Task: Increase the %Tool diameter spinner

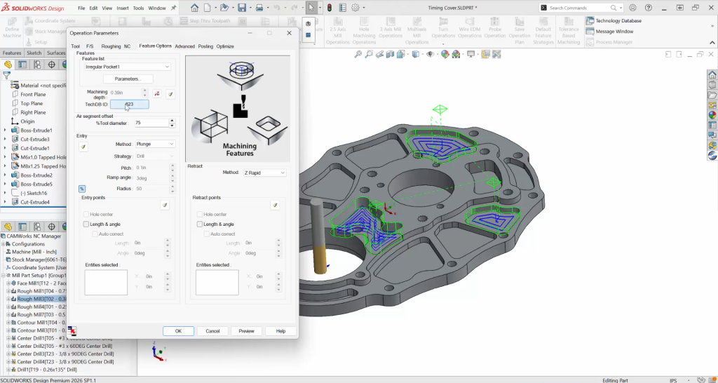Action: tap(172, 121)
